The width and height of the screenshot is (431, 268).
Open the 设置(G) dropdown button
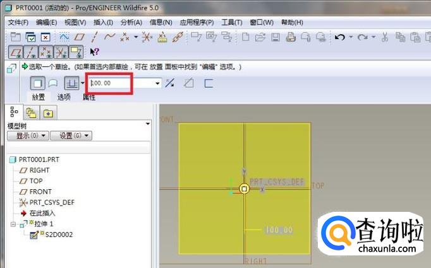point(71,136)
